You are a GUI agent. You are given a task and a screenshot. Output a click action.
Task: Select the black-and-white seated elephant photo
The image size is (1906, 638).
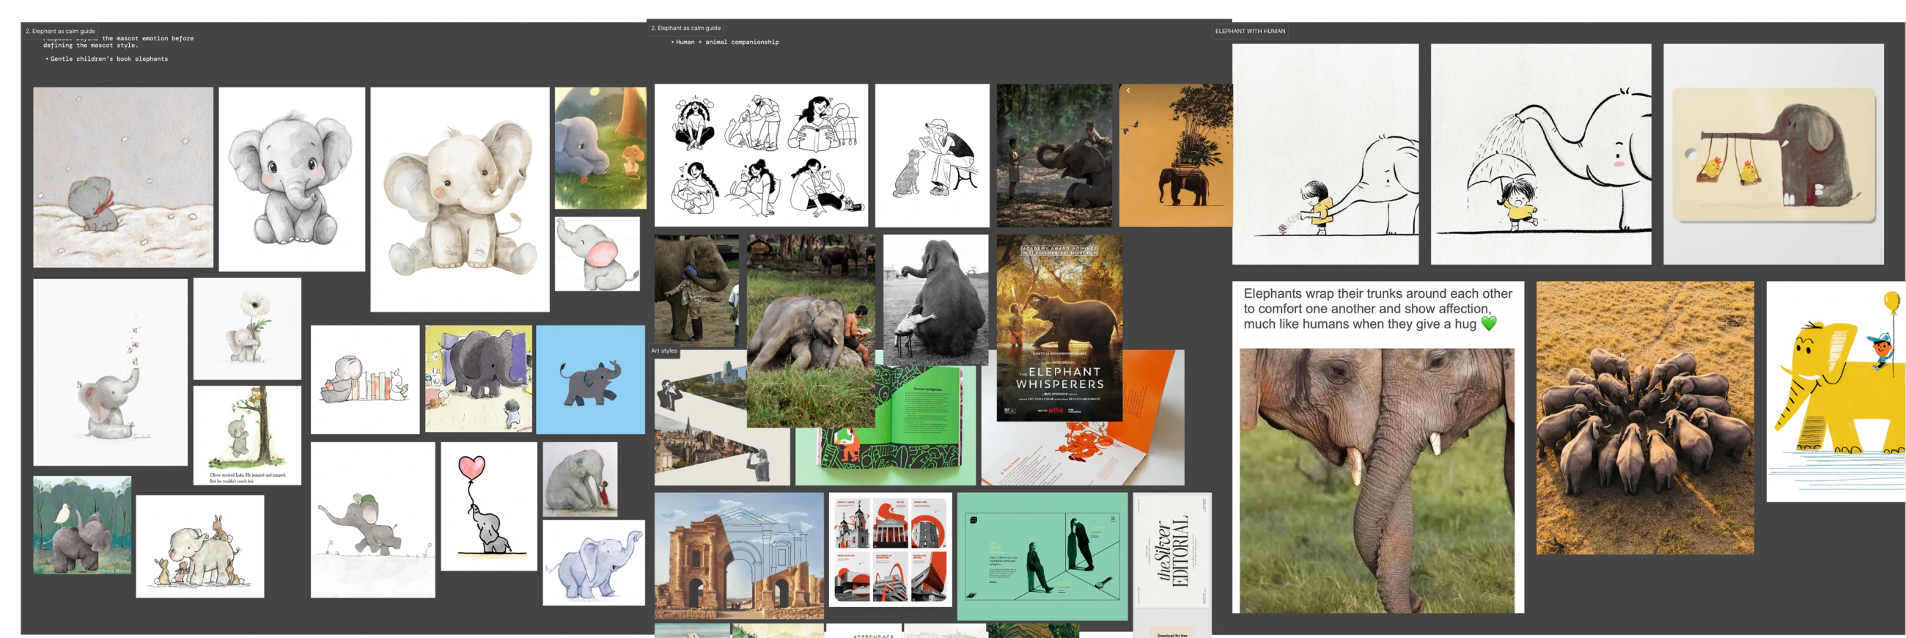tap(935, 300)
